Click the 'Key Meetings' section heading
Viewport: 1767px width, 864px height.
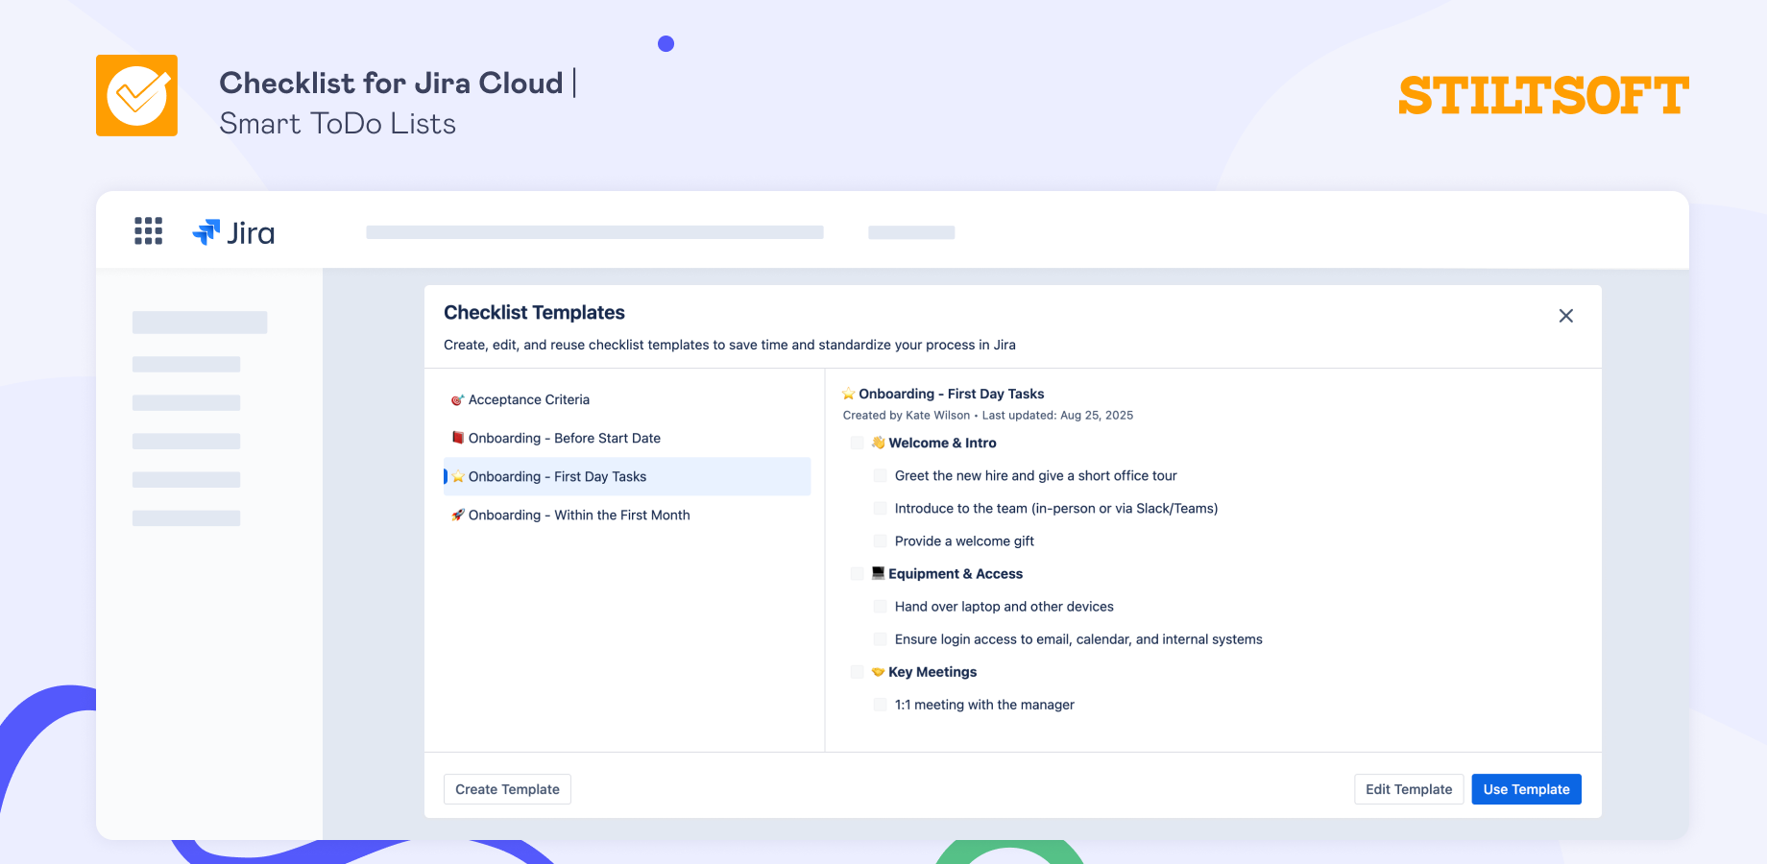coord(932,672)
